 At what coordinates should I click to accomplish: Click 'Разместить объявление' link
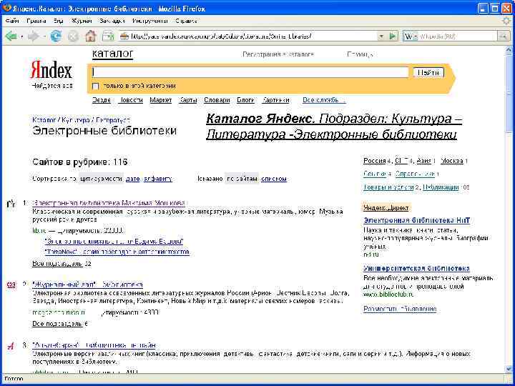(400, 309)
